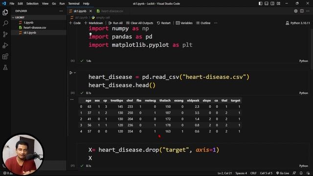
Task: Open the Testing flask view
Action: [5, 67]
